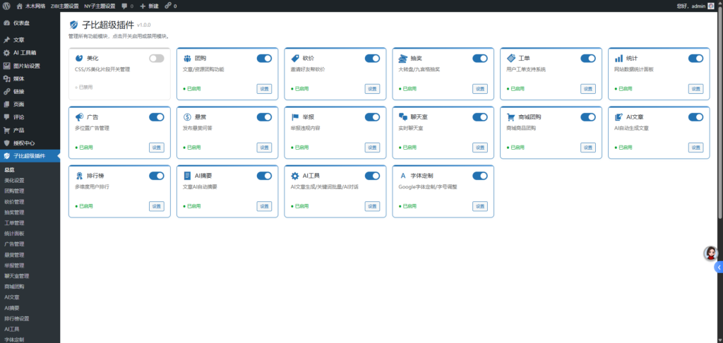Turn off the 字体定制 toggle switch
This screenshot has height=343, width=723.
point(480,176)
